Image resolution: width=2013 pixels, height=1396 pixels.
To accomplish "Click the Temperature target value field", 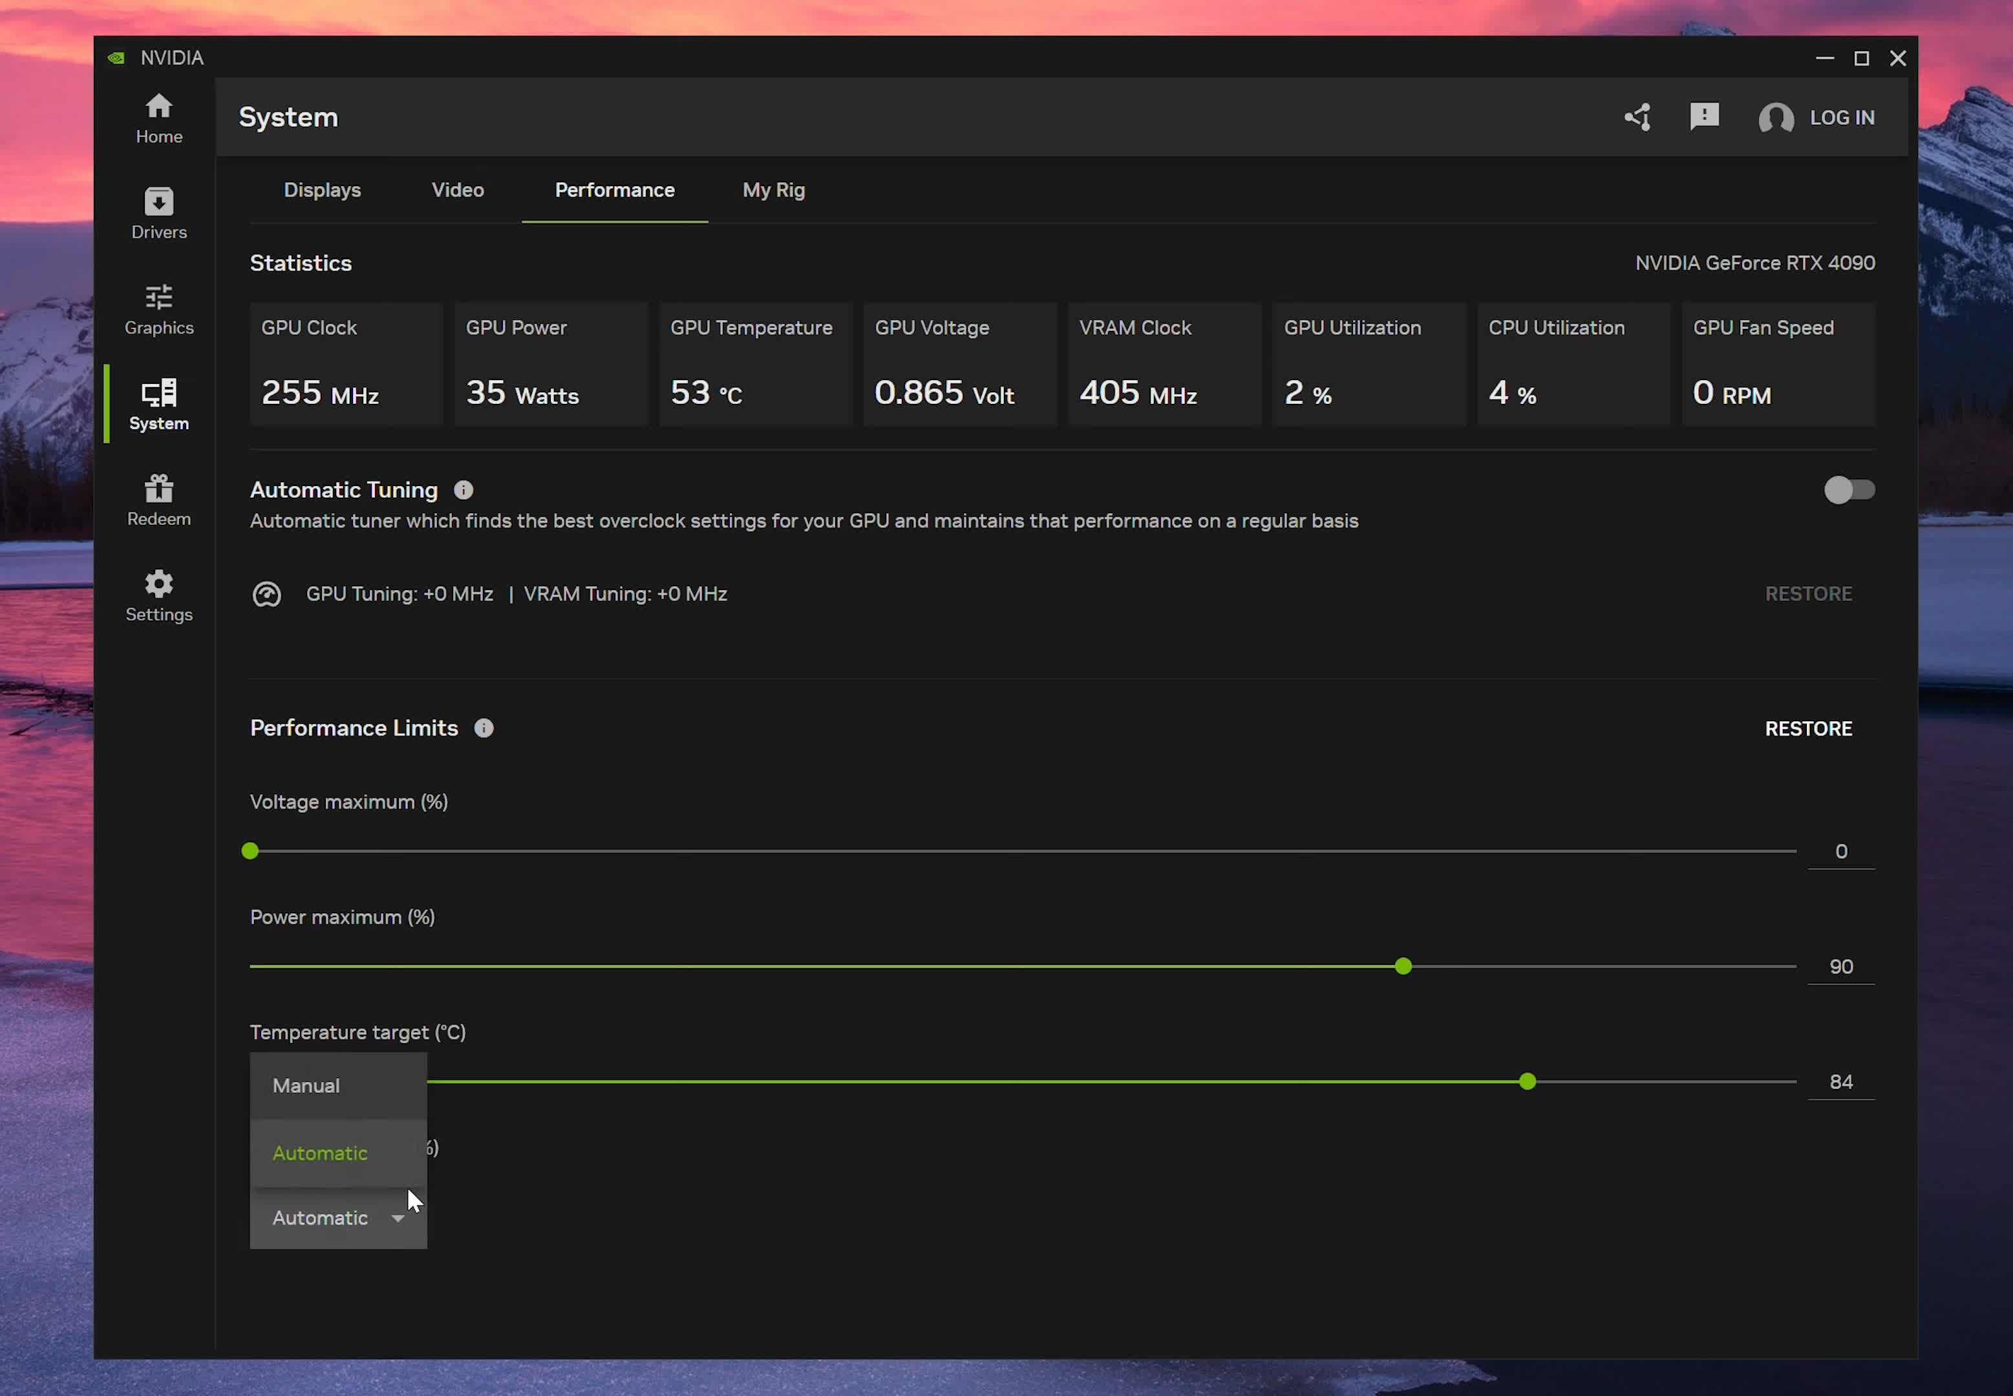I will point(1840,1082).
